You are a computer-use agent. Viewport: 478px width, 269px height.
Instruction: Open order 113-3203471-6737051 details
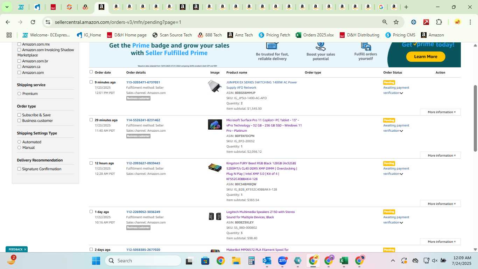pyautogui.click(x=143, y=82)
